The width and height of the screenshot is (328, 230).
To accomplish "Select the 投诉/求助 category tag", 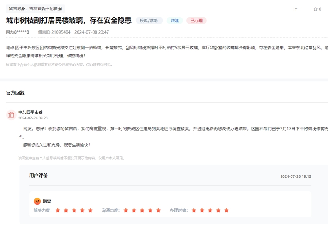I will point(148,20).
